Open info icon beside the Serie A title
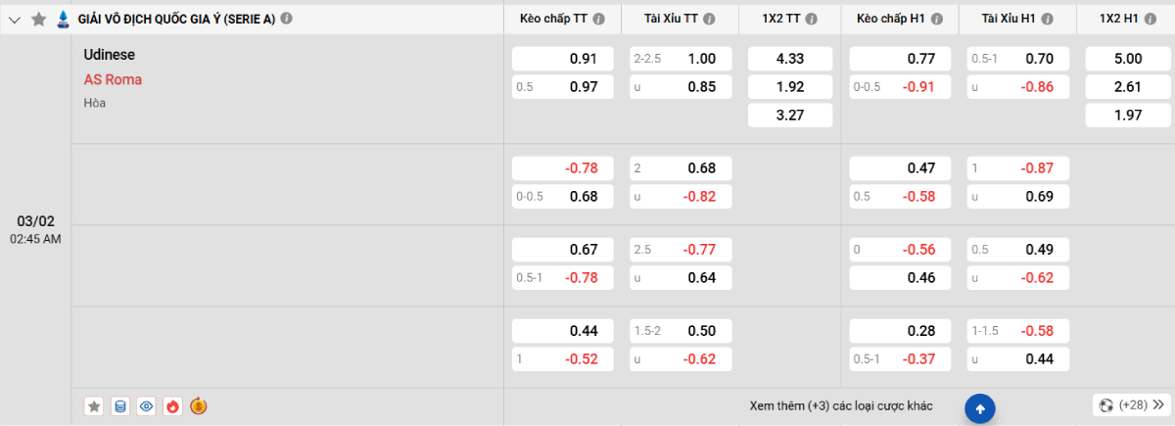 click(287, 18)
